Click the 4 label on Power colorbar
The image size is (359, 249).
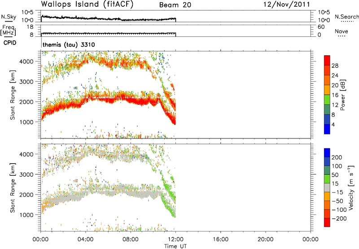pyautogui.click(x=333, y=124)
